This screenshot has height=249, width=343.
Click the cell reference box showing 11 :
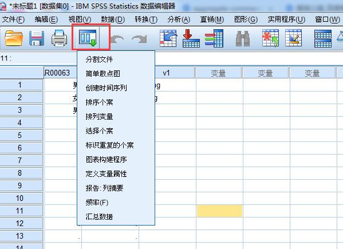38,58
